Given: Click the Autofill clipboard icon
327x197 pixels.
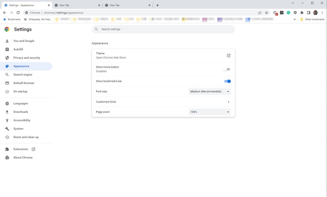Looking at the screenshot, I should click(7, 49).
